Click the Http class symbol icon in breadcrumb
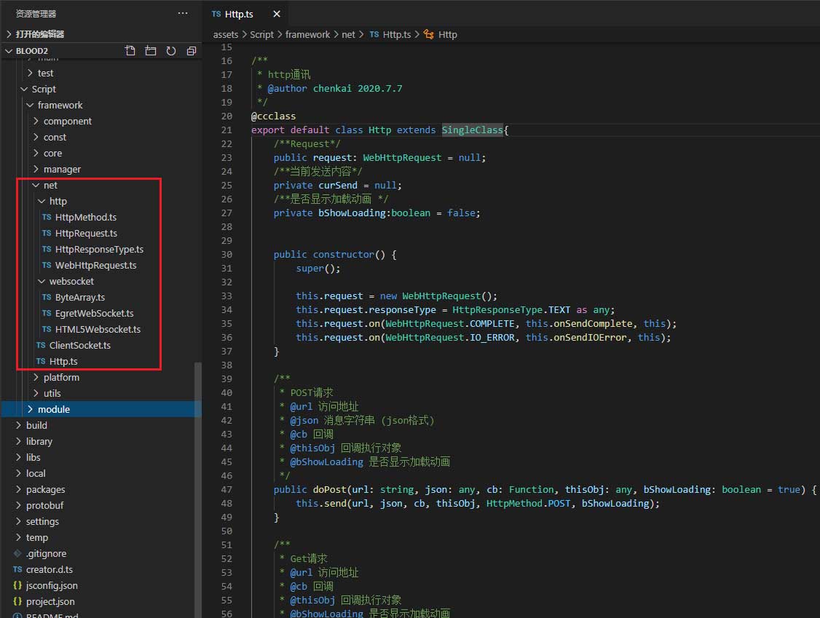This screenshot has height=618, width=820. pos(429,34)
